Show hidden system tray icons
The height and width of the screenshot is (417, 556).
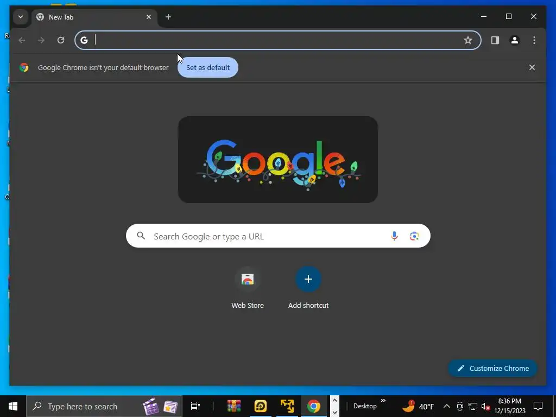coord(447,406)
